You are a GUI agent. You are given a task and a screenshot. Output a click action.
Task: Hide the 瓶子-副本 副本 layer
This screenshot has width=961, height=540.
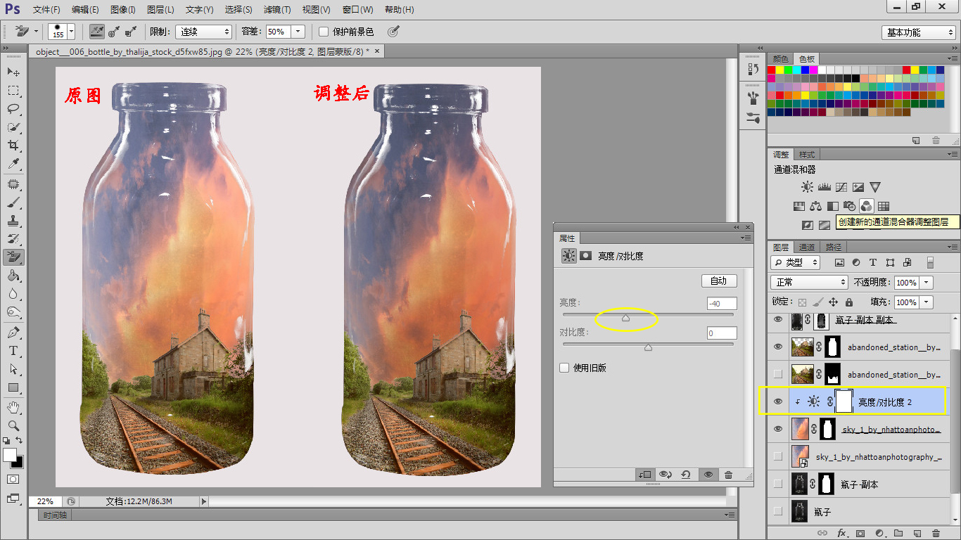point(777,319)
